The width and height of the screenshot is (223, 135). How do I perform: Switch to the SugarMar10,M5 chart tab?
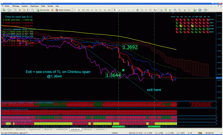tap(35, 129)
